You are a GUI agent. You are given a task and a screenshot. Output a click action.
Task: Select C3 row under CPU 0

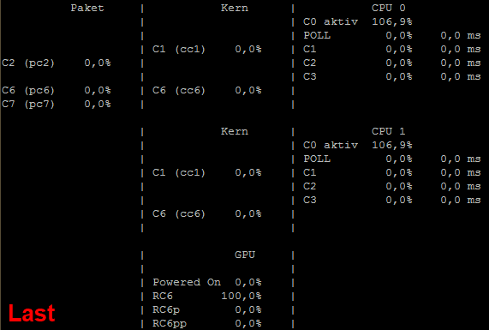pyautogui.click(x=392, y=76)
